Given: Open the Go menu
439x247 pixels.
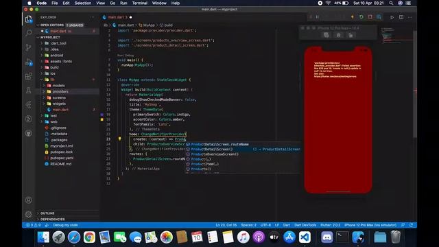Looking at the screenshot, I should (x=112, y=3).
